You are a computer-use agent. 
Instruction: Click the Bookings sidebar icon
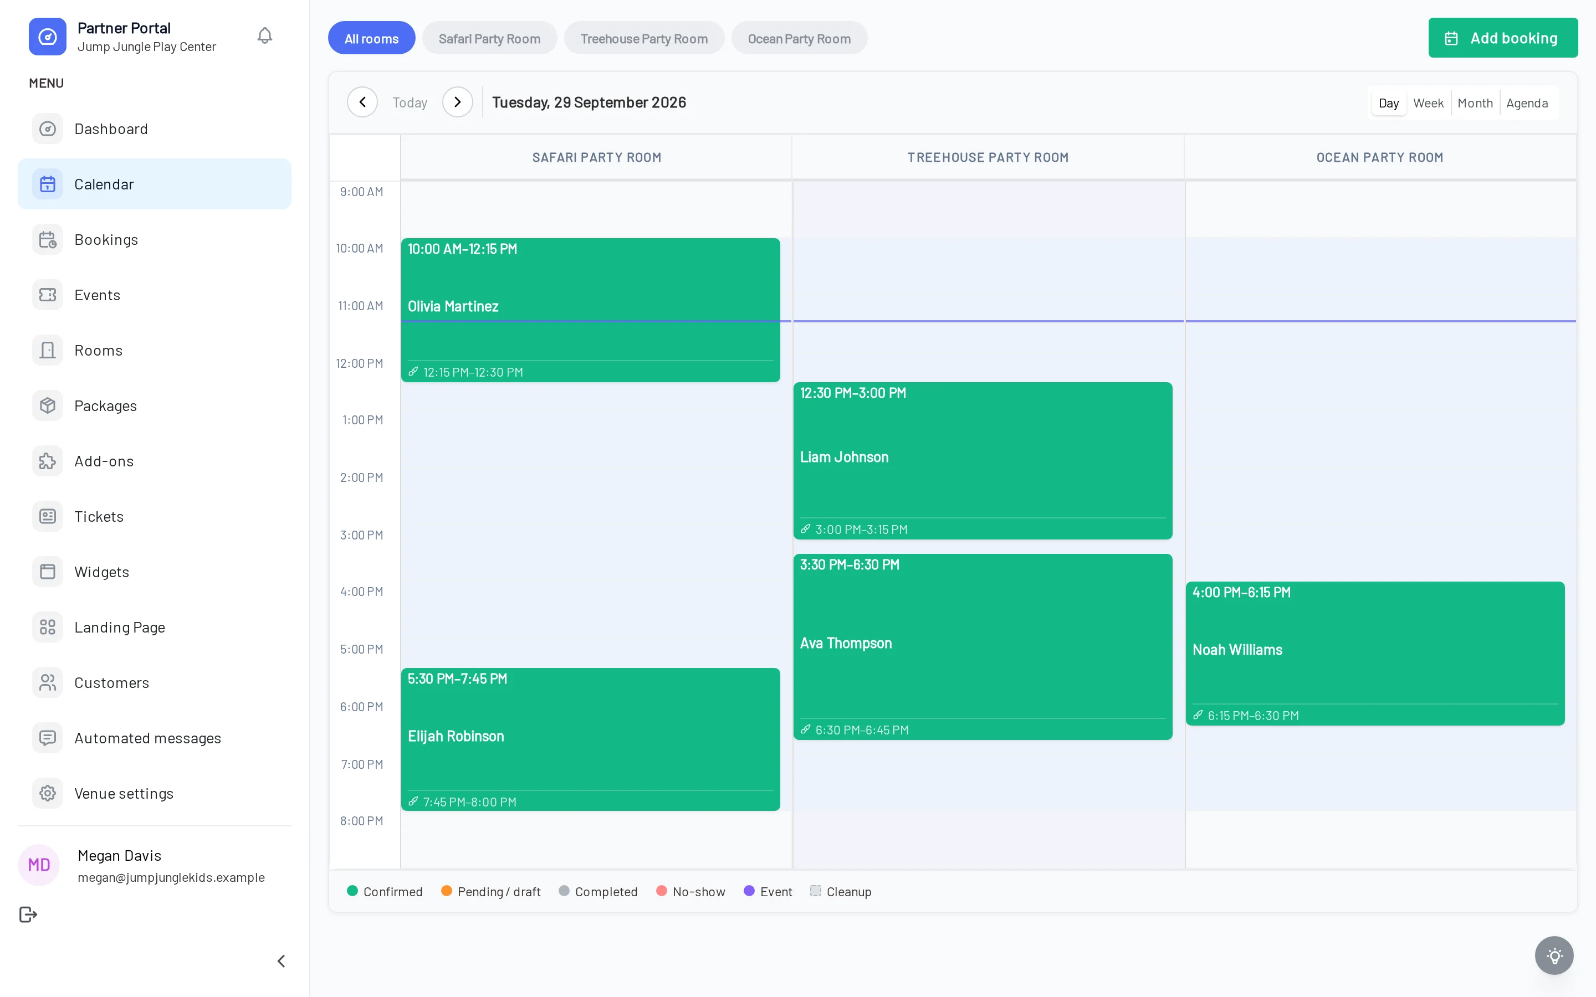click(x=48, y=239)
